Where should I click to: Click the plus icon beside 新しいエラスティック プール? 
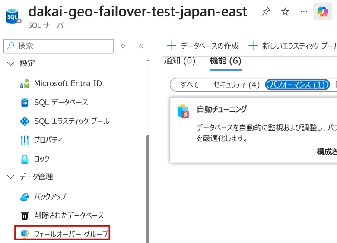[x=253, y=46]
